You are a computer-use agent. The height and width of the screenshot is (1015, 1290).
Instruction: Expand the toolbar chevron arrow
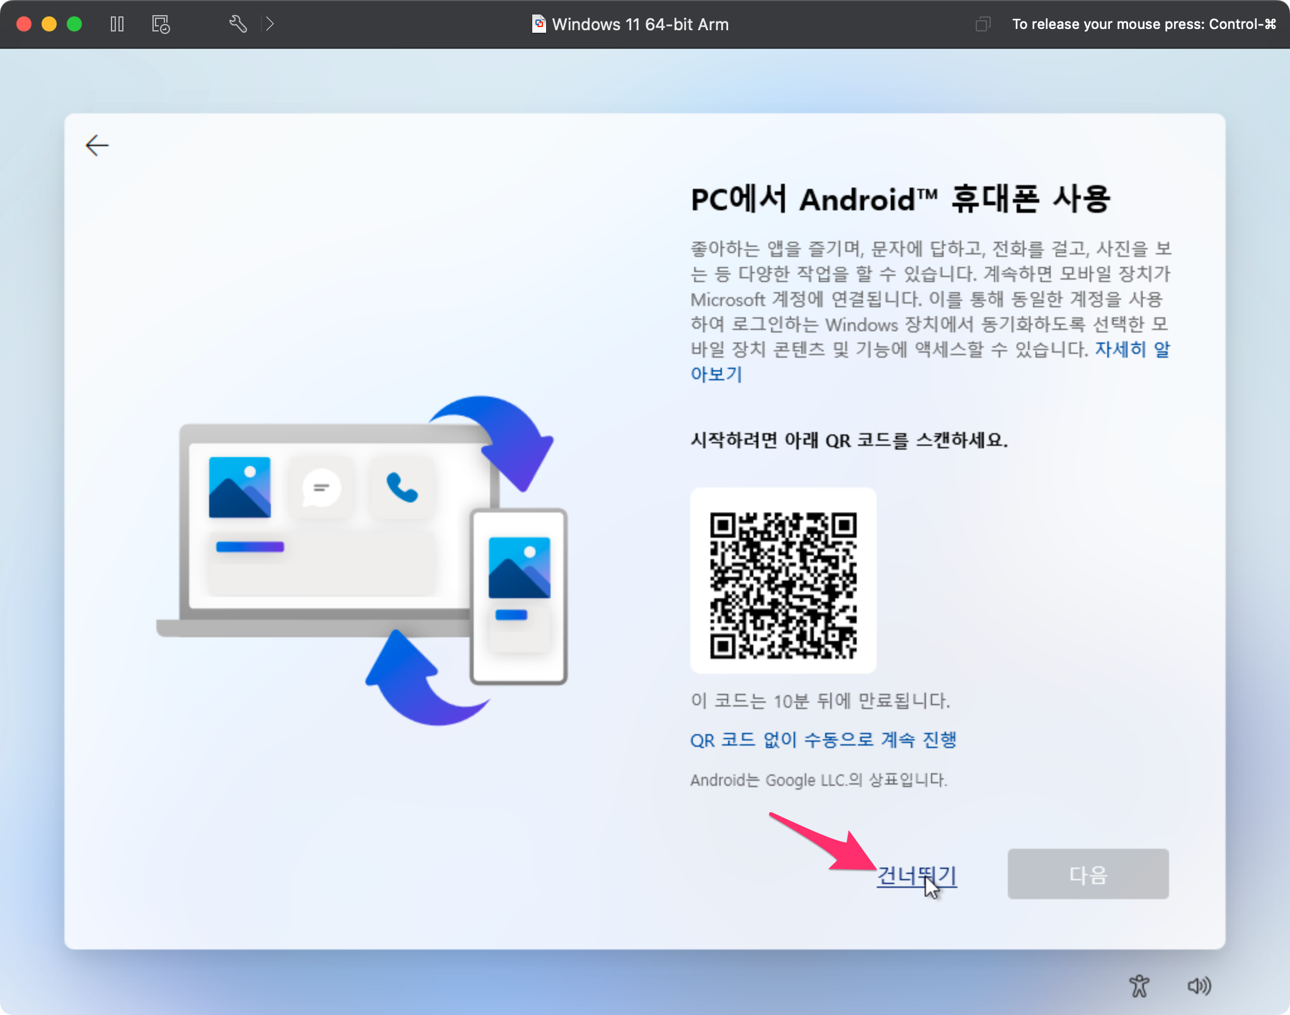coord(270,24)
